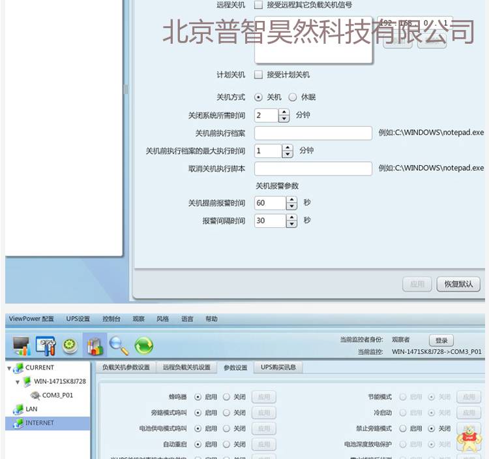The width and height of the screenshot is (489, 459).
Task: Click the green control button toolbar icon
Action: 70,346
